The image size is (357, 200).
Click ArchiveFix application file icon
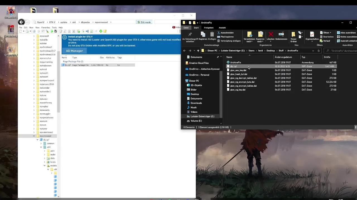coord(228,62)
